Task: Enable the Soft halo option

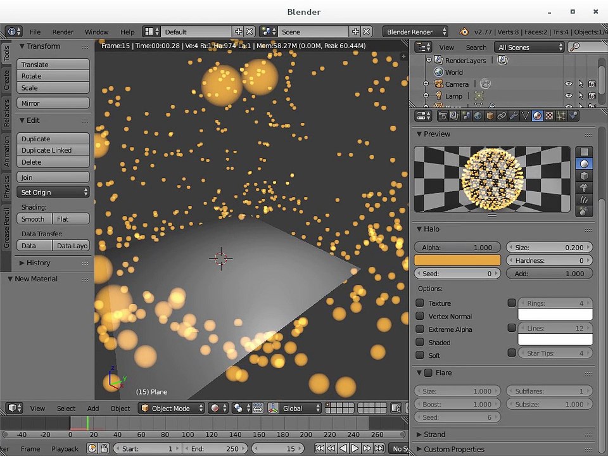Action: [x=419, y=355]
